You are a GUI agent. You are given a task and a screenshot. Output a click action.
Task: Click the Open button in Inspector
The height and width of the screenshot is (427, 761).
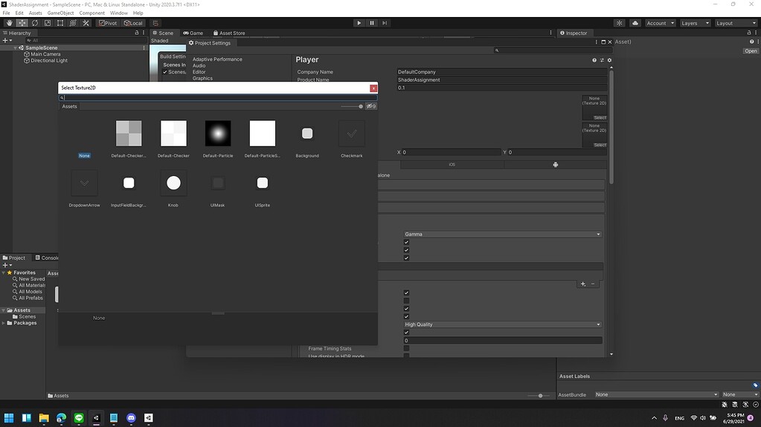click(x=751, y=50)
